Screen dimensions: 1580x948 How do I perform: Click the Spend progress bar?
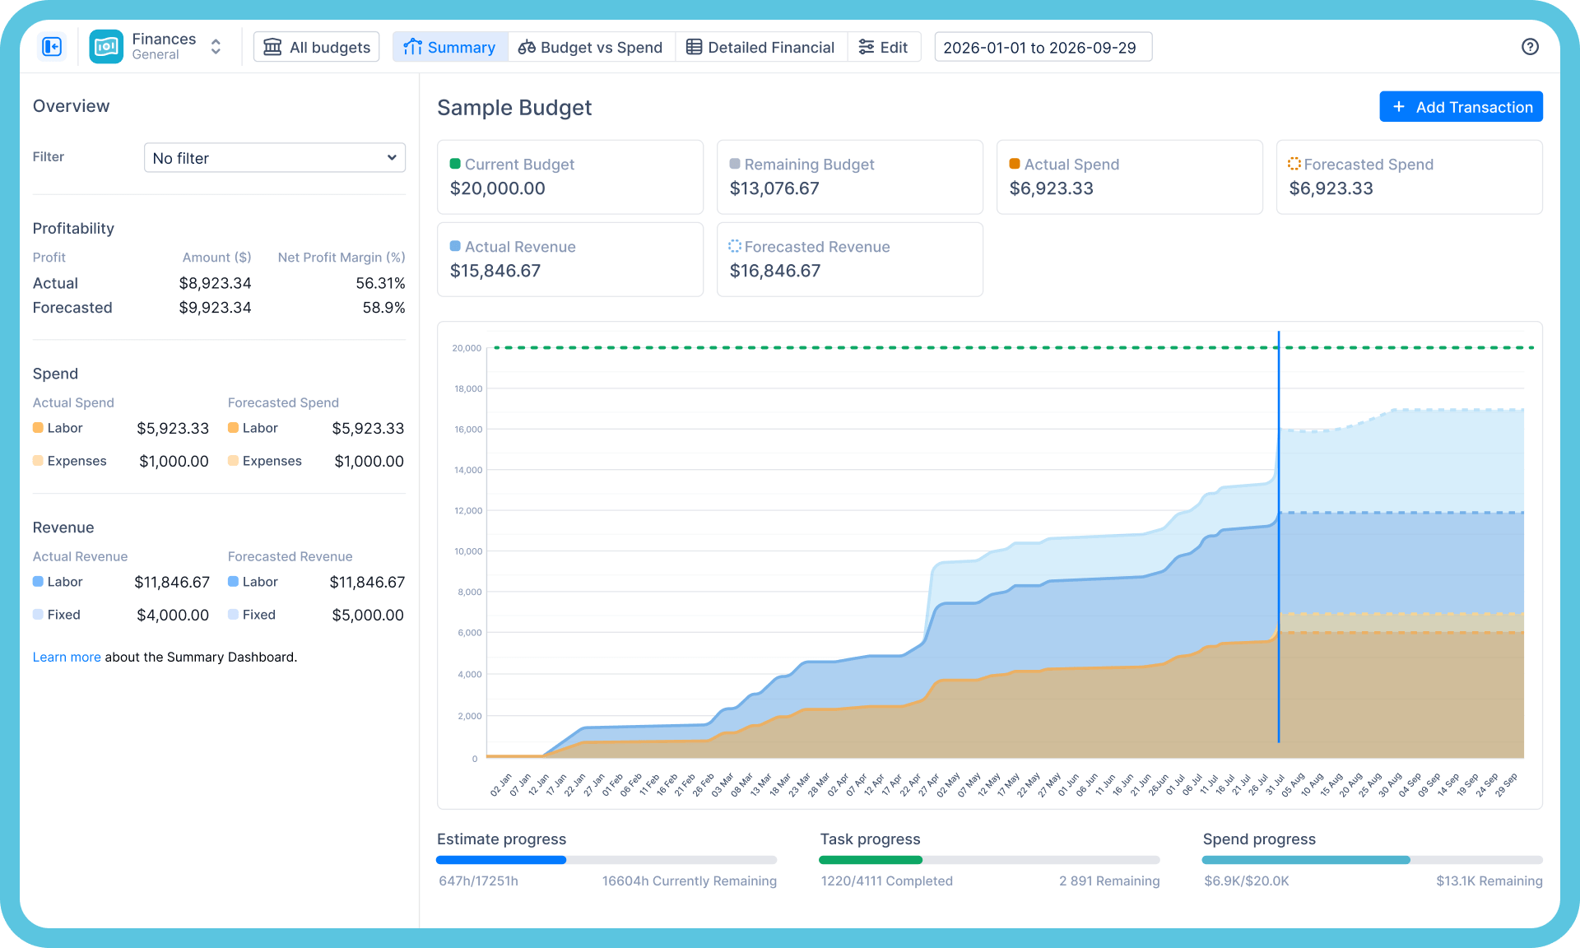[1373, 860]
